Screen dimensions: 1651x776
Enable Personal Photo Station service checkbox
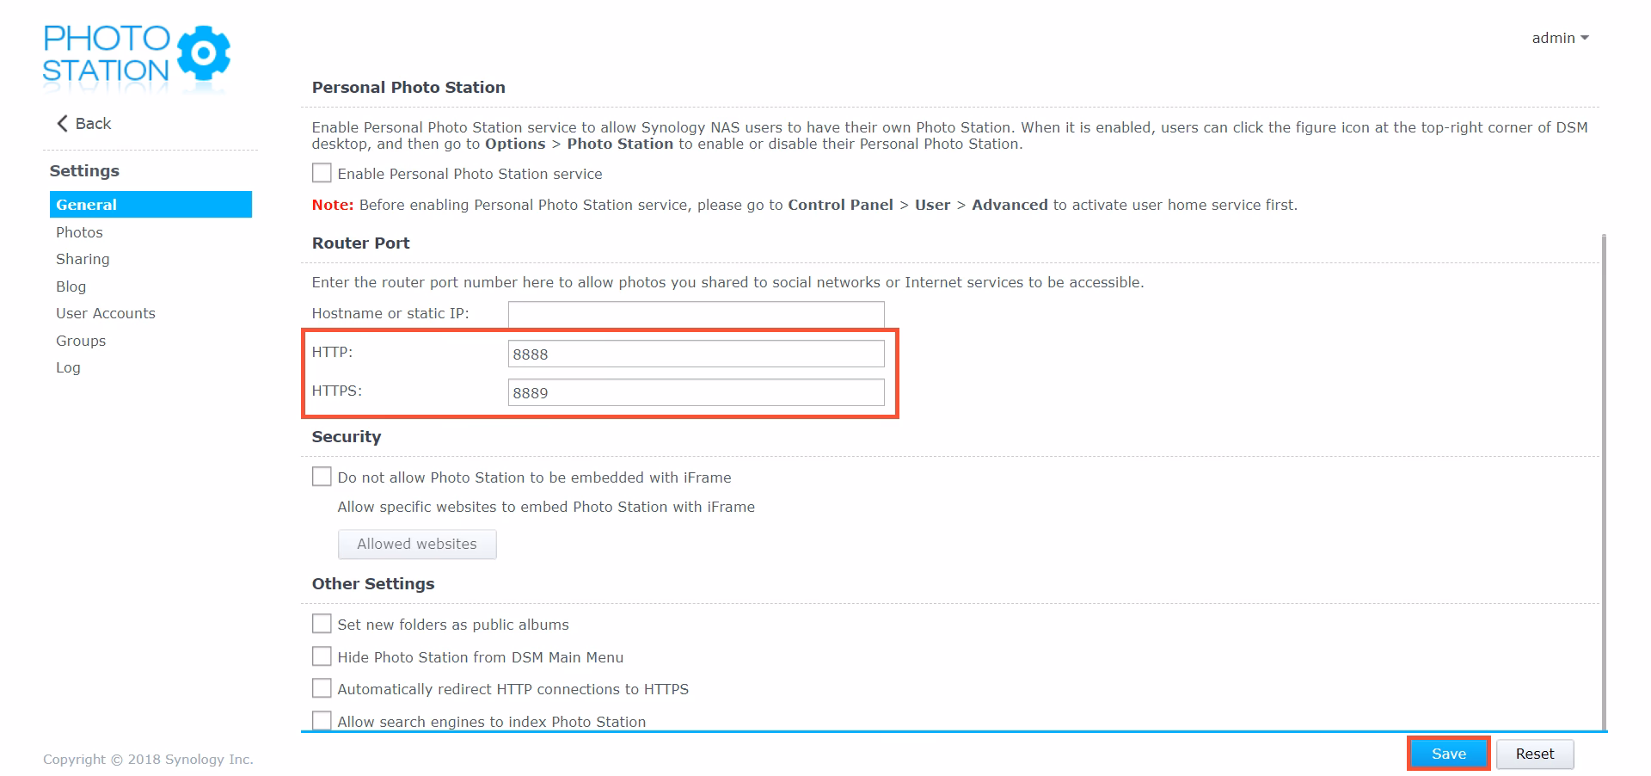coord(322,173)
